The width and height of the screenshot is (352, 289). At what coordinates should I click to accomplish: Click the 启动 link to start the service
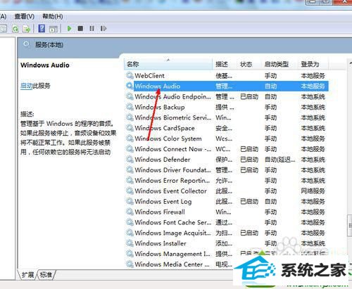click(26, 86)
